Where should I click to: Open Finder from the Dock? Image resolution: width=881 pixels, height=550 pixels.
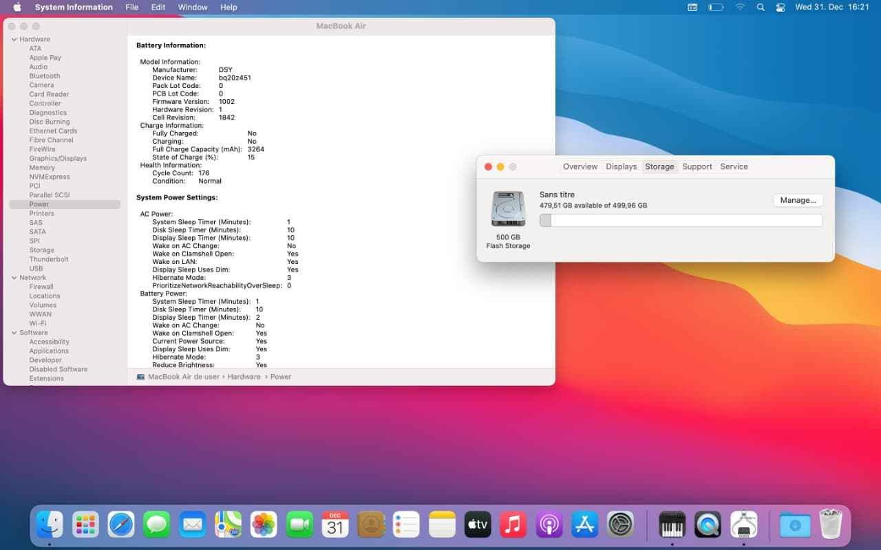click(50, 525)
